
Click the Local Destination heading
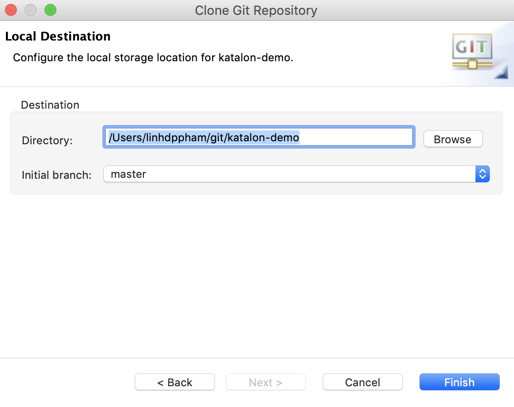(58, 37)
